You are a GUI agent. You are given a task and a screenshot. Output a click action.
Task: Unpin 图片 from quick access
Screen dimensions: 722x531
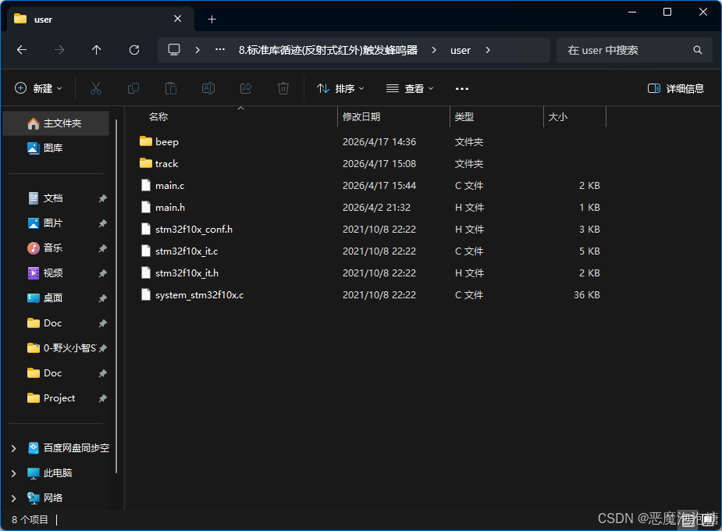103,223
